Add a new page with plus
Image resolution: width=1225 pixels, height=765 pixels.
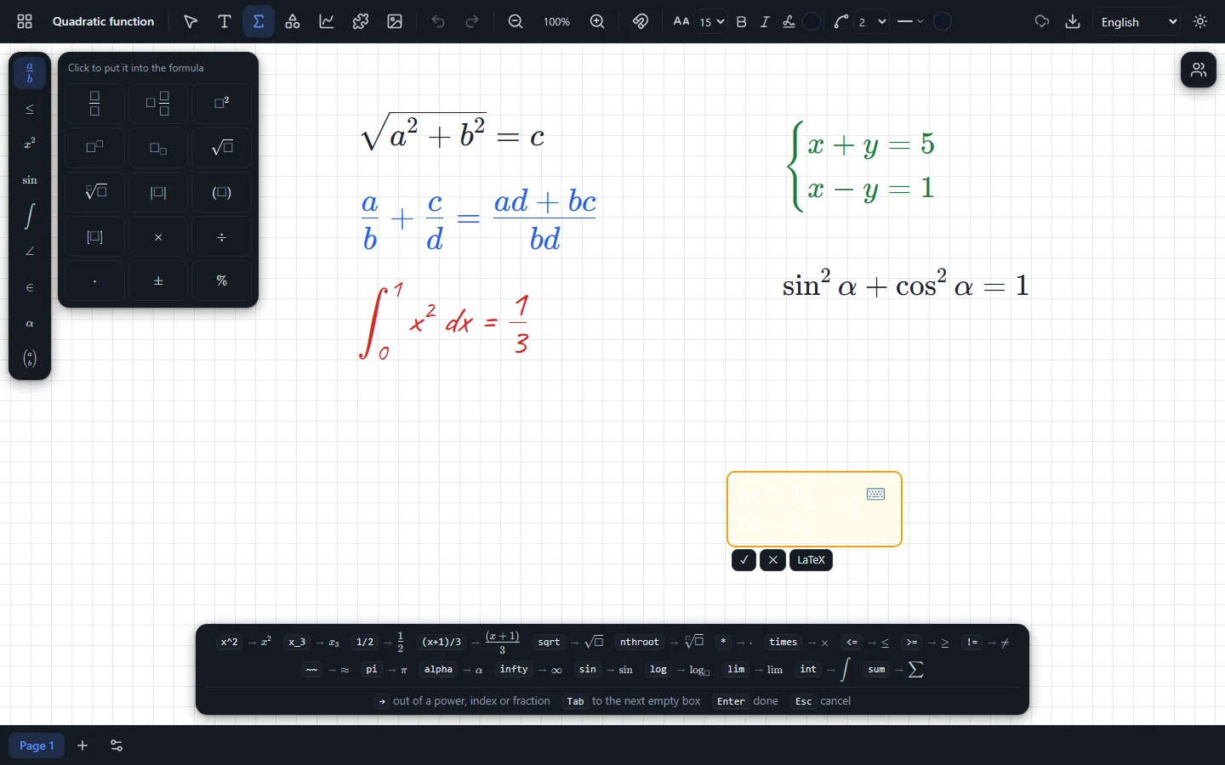83,745
